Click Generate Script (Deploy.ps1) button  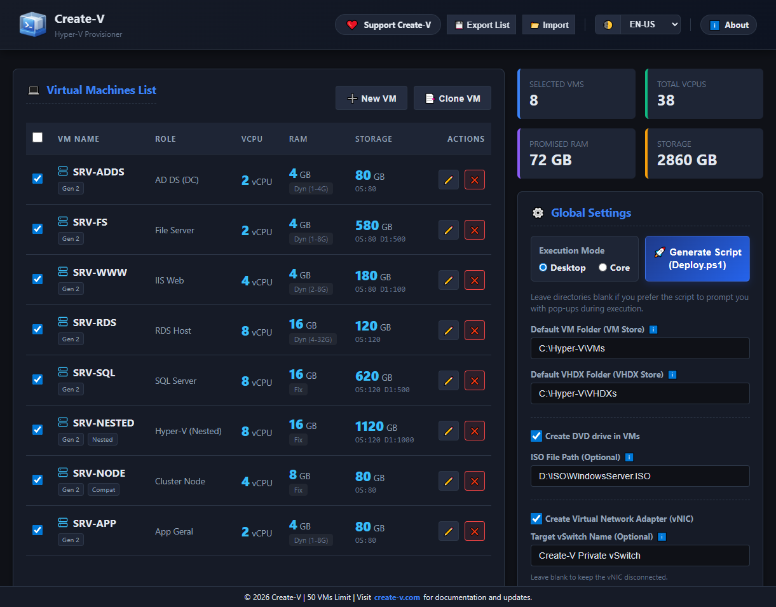click(697, 259)
